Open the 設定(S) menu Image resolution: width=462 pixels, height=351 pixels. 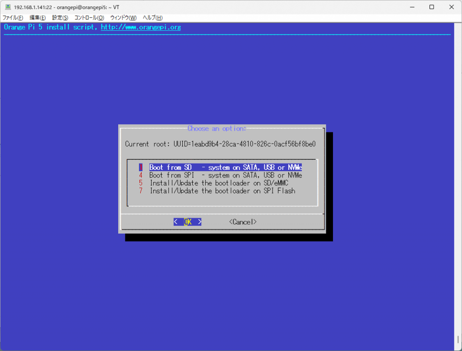(60, 18)
